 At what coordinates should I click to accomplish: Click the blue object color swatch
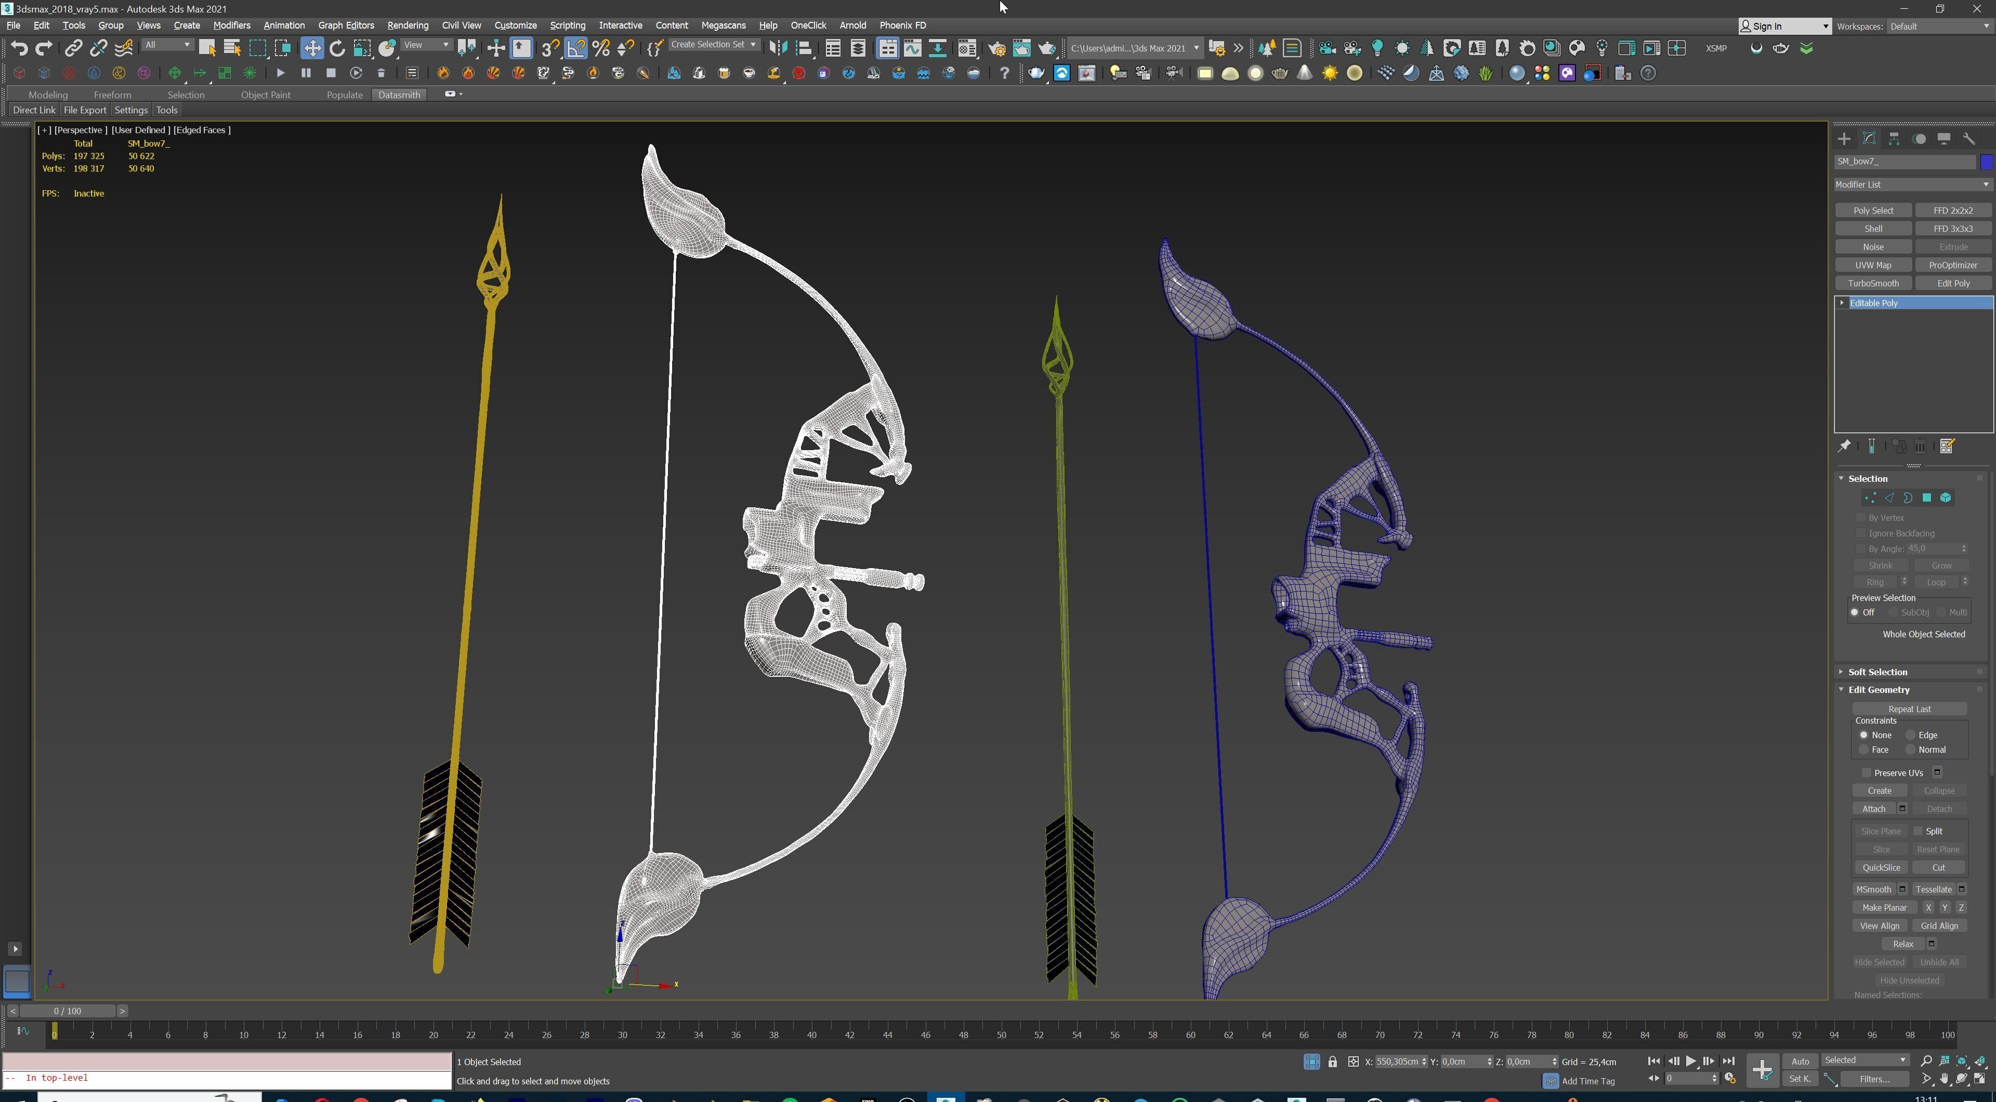click(1987, 161)
